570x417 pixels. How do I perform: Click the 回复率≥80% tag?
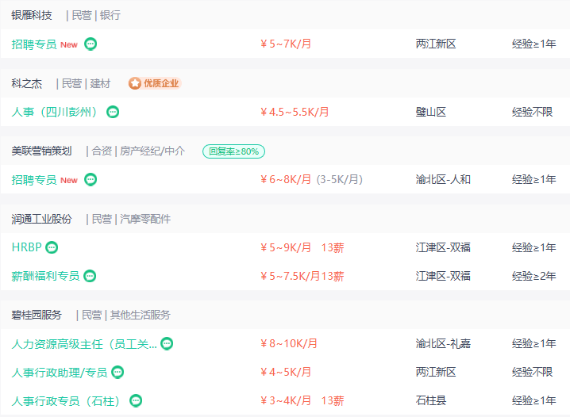pyautogui.click(x=233, y=151)
